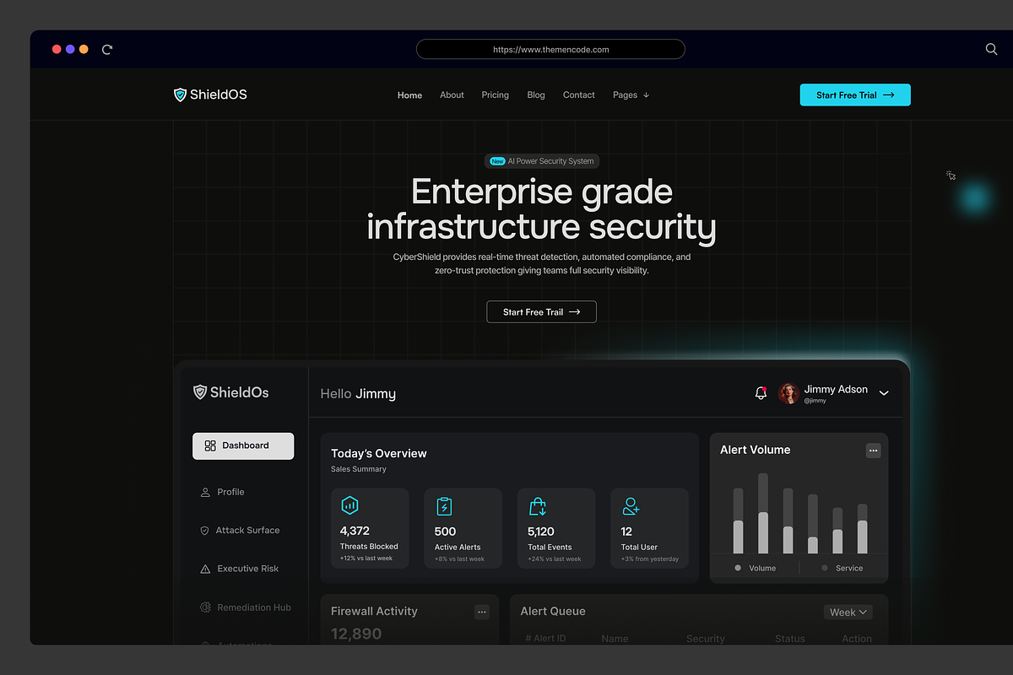Open Alert Volume more options menu
Image resolution: width=1013 pixels, height=675 pixels.
pos(874,451)
